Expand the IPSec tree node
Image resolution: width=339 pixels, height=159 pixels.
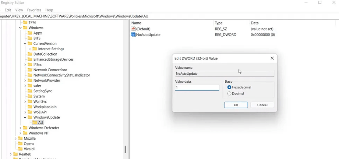click(x=25, y=65)
